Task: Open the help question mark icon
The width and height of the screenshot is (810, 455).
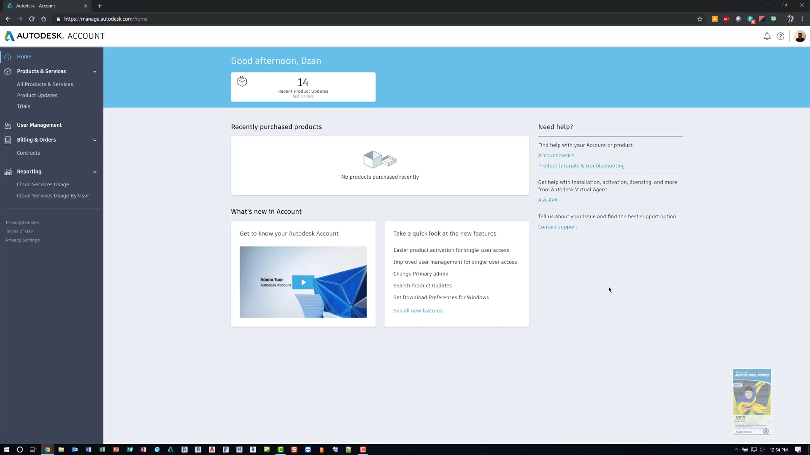Action: pos(780,36)
